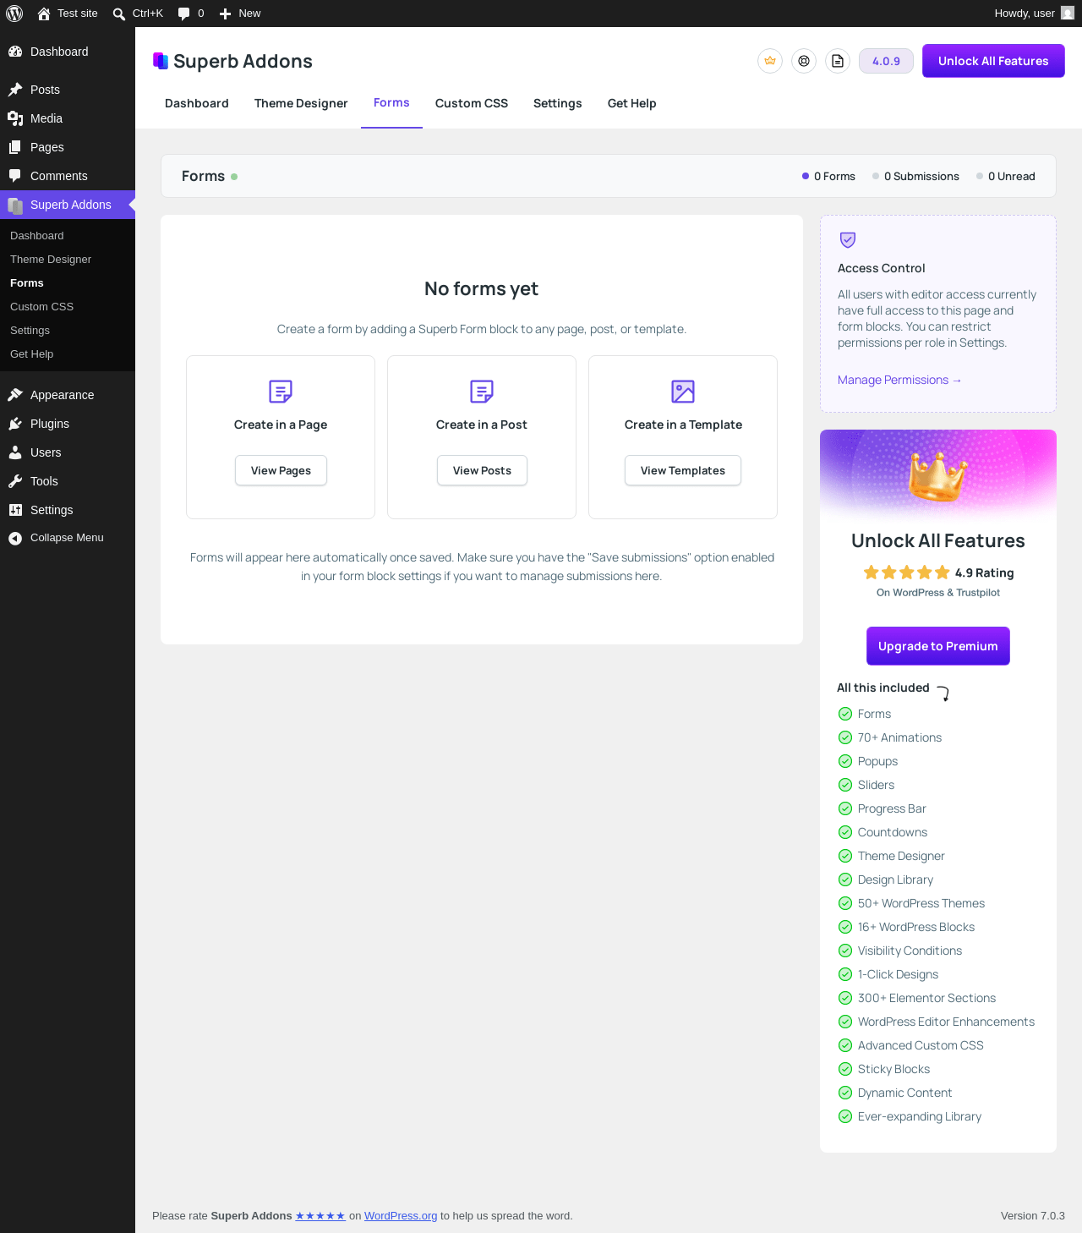The image size is (1082, 1233).
Task: Click the Howdy, user account text
Action: point(1025,14)
